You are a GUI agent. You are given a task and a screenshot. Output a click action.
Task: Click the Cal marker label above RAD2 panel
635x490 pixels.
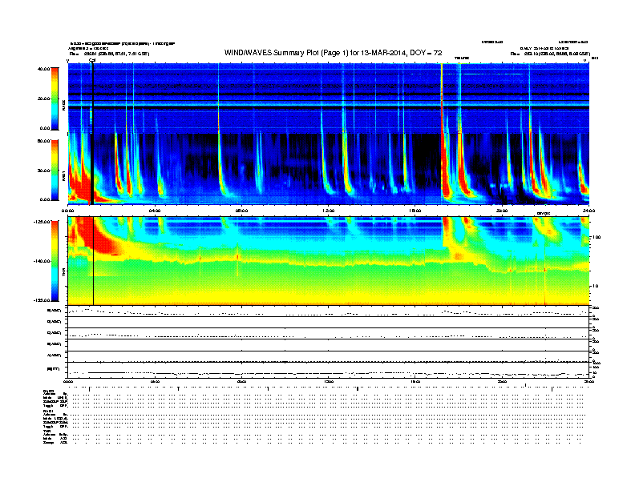point(92,61)
